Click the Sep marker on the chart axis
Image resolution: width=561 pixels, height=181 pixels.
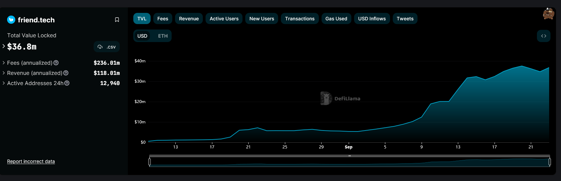(348, 147)
